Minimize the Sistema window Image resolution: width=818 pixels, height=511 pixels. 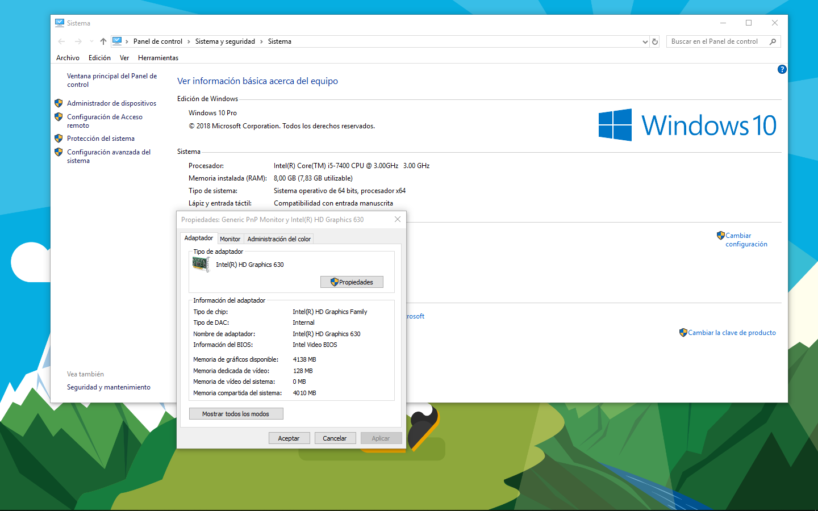(723, 23)
